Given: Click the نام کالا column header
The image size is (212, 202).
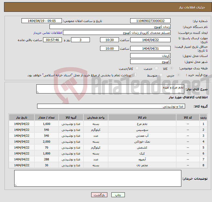Looking at the screenshot, I should (142, 117).
